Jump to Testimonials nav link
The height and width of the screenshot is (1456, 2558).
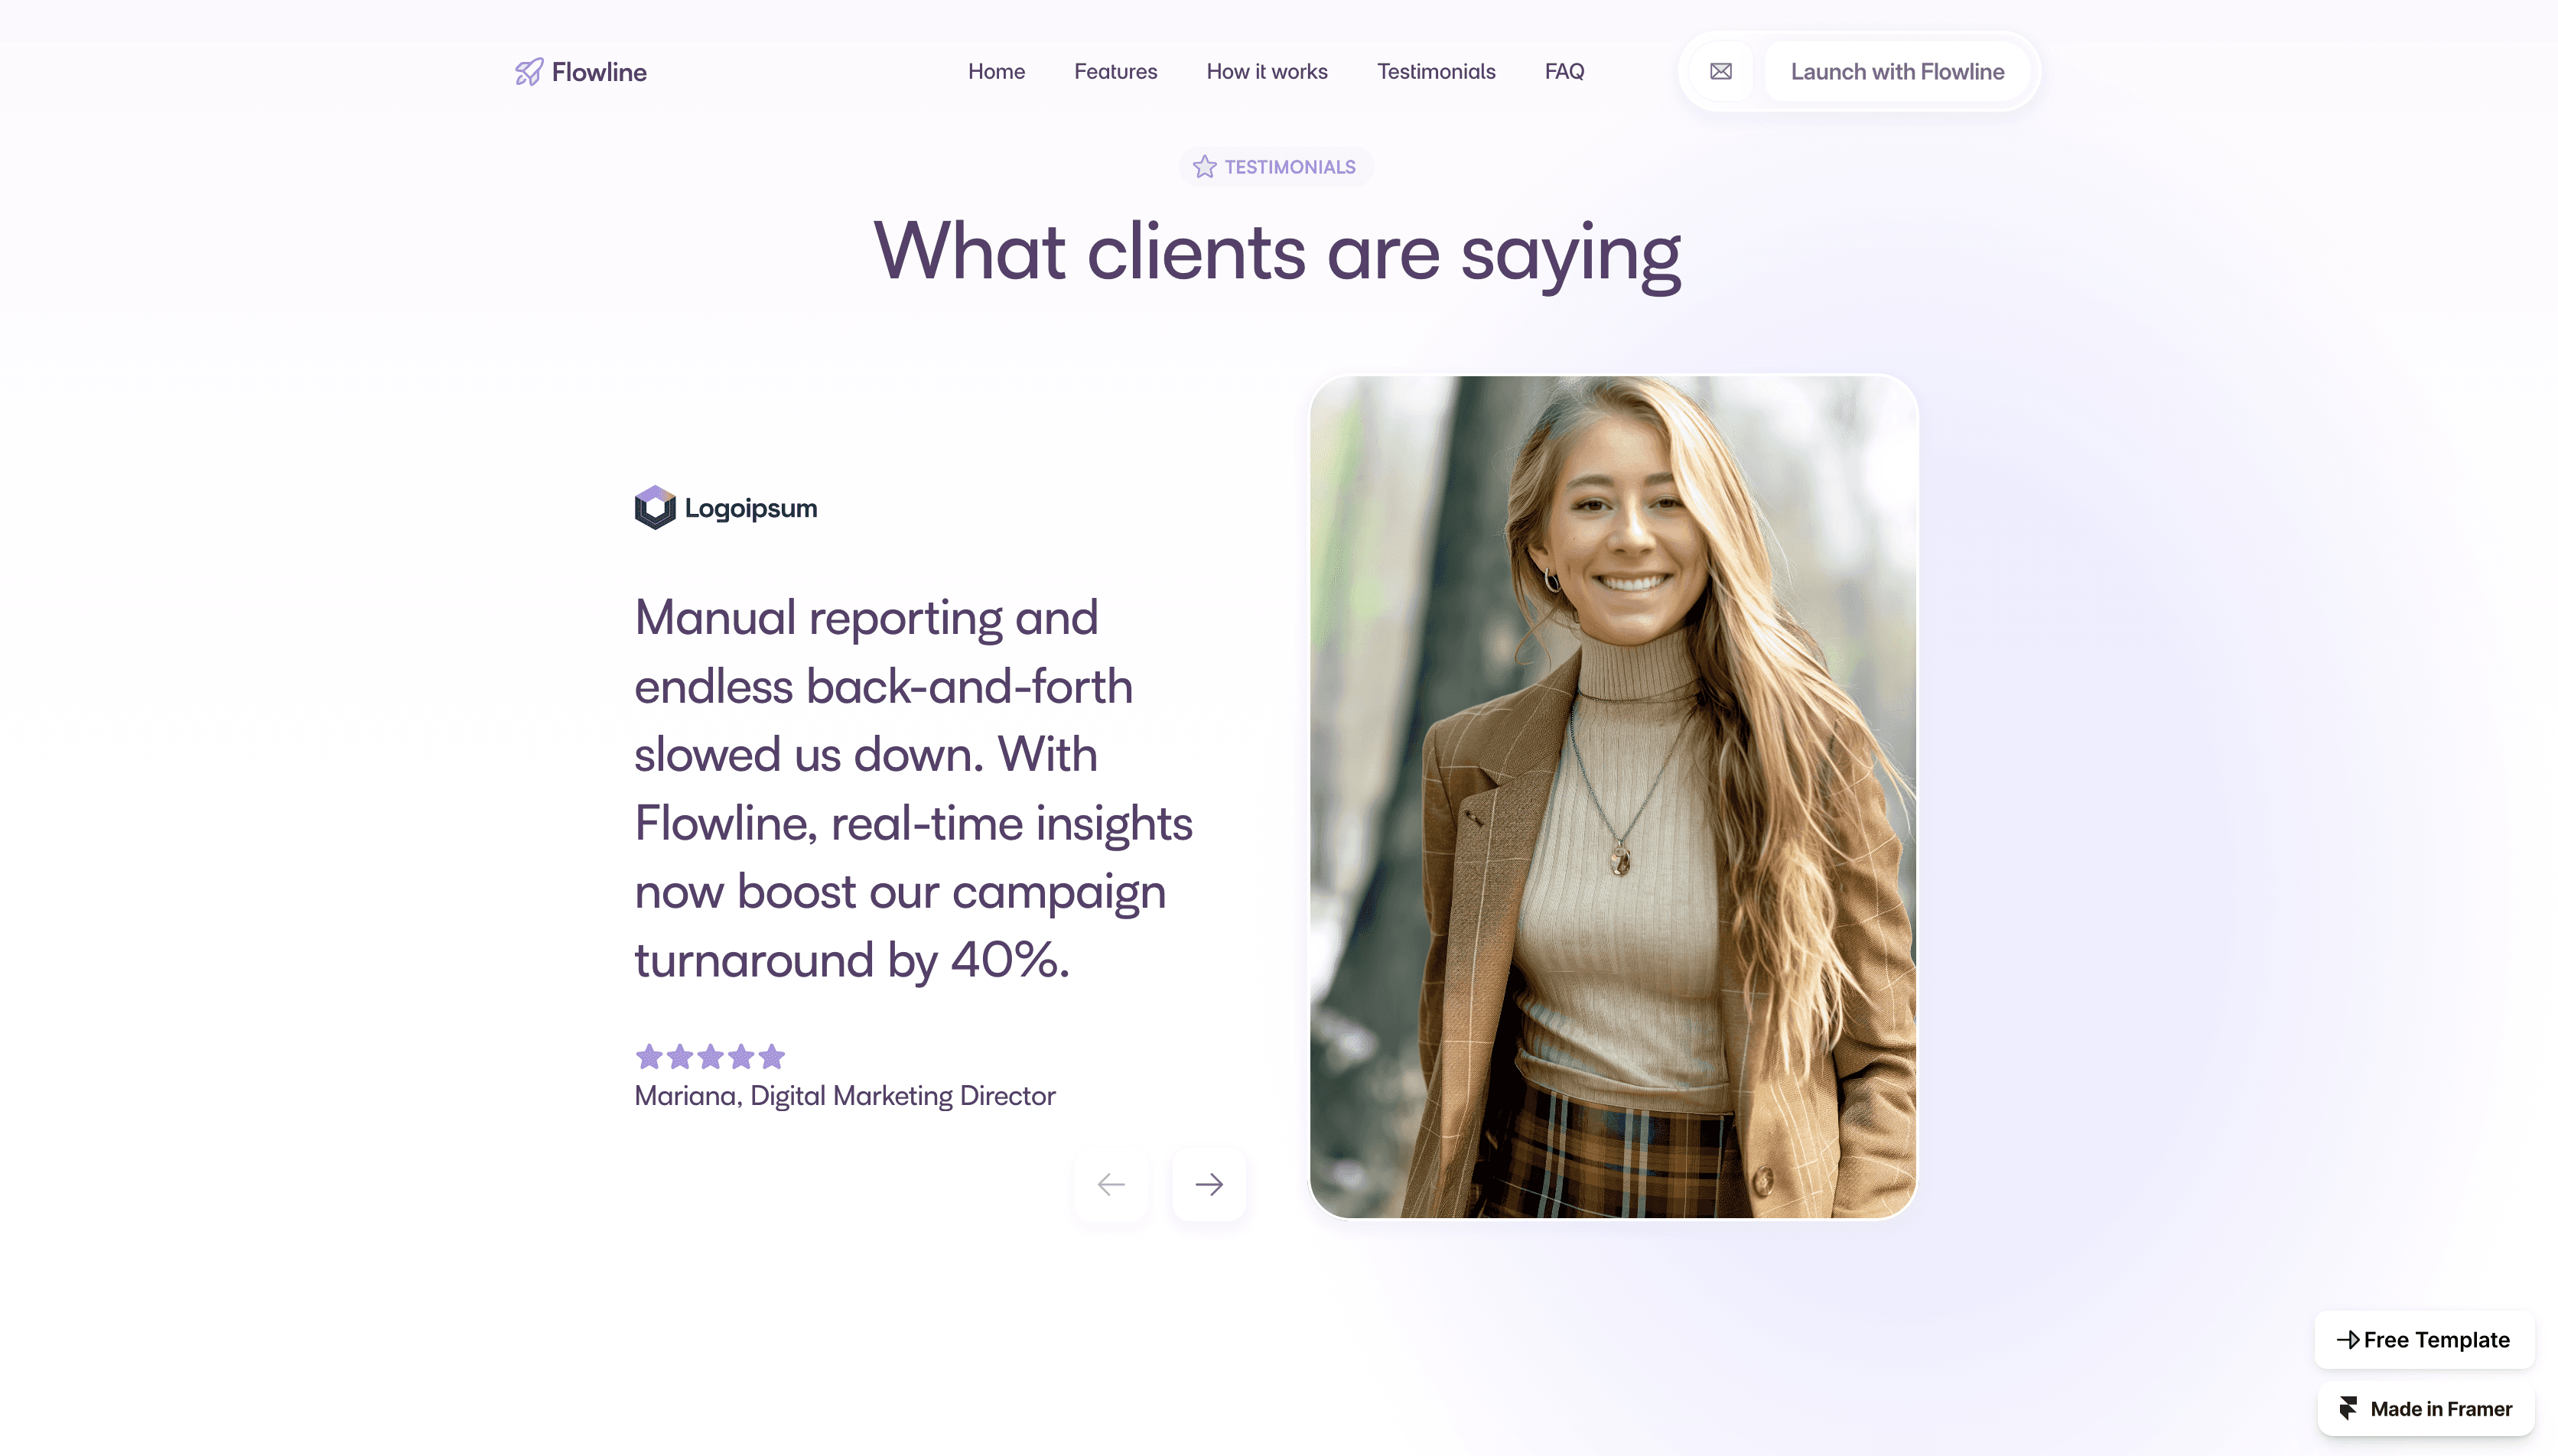pos(1436,72)
